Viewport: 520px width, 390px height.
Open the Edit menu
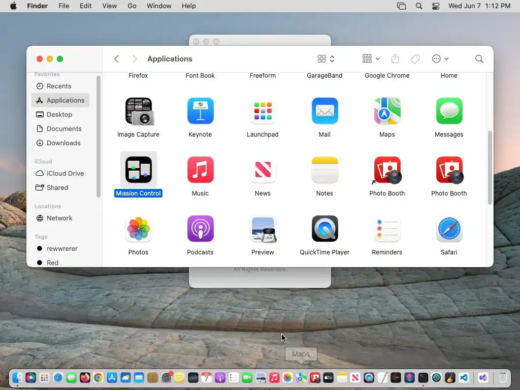tap(85, 6)
